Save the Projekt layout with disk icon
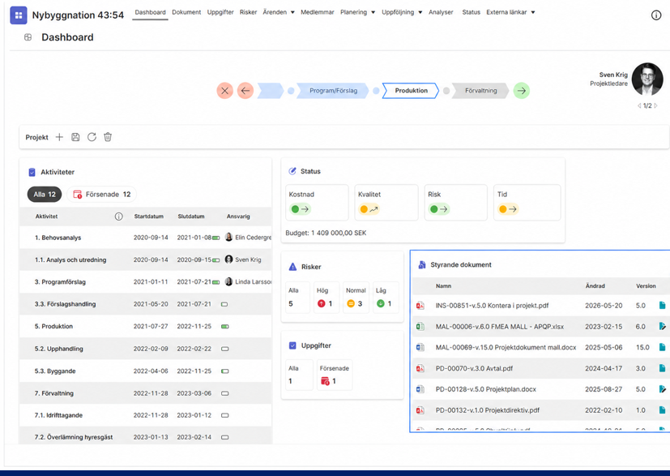 pos(75,137)
